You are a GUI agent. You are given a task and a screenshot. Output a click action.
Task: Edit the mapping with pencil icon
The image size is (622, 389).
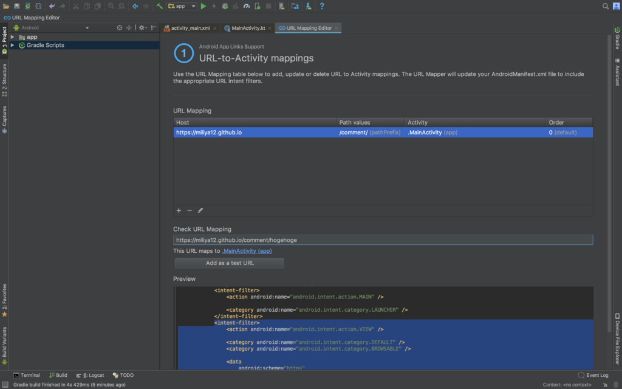click(200, 210)
